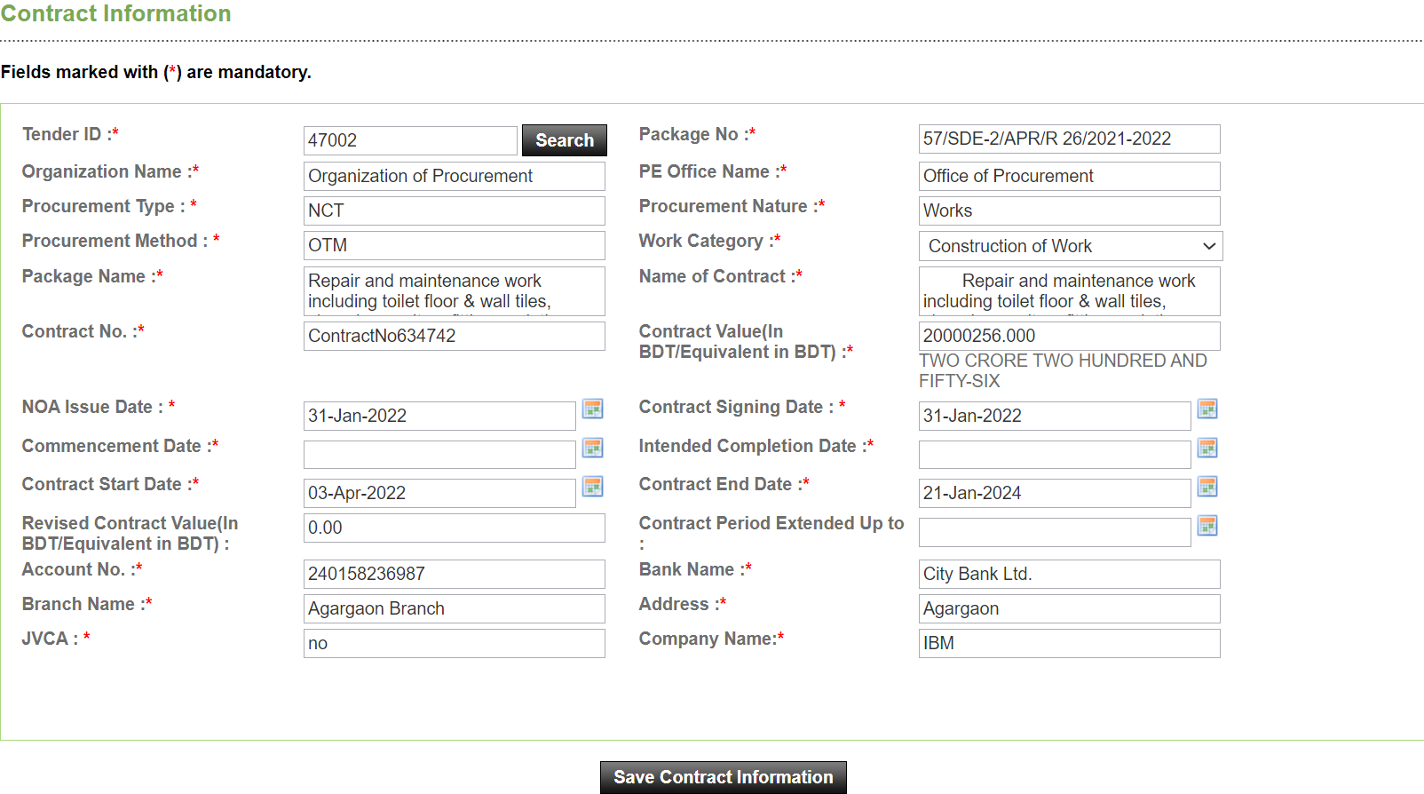This screenshot has height=794, width=1424.
Task: Open calendar picker for Contract Signing Date
Action: [1207, 409]
